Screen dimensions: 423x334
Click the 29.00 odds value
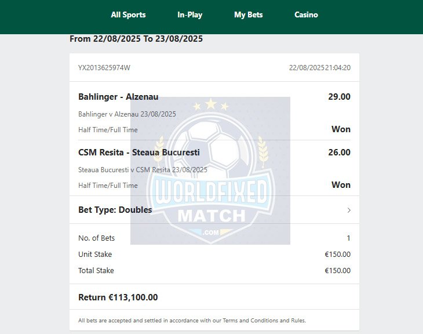click(339, 97)
